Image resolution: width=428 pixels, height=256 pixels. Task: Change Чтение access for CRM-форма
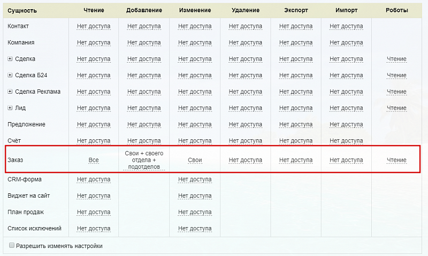94,179
